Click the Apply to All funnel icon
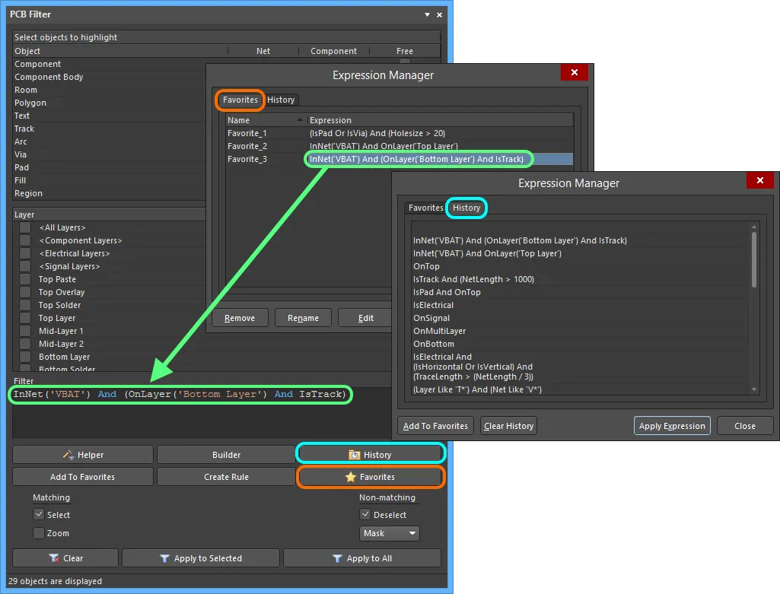Screen dimensions: 780x594 [x=337, y=558]
